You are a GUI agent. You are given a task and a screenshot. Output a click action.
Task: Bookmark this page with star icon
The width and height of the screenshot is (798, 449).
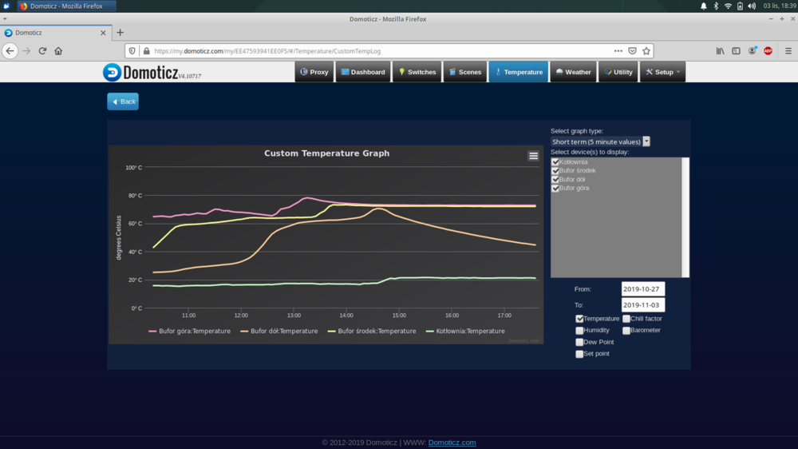click(x=646, y=50)
